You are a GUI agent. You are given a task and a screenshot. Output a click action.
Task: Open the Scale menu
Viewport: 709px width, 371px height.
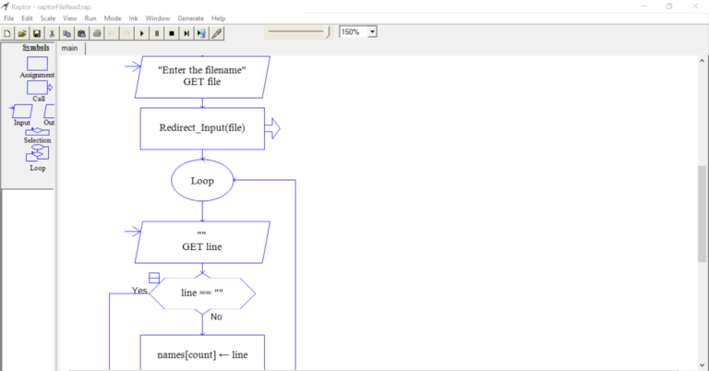pos(48,18)
